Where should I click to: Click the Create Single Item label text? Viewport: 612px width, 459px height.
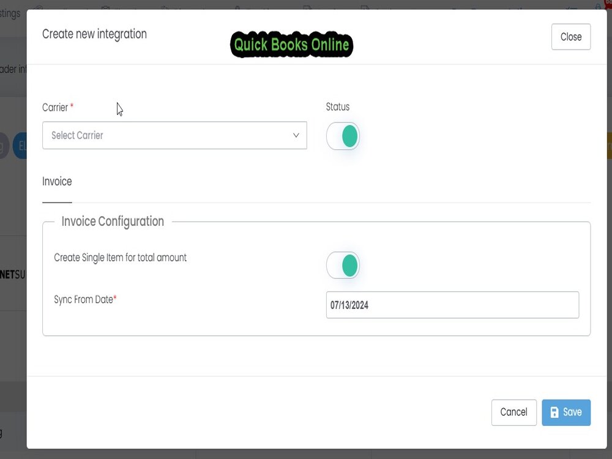[x=120, y=258]
